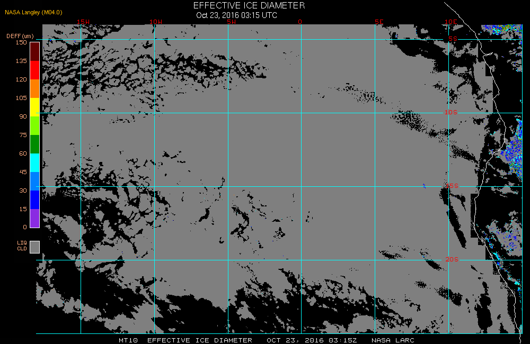Click the red 120-135 color band
Screen dimensions: 530x344
coord(35,70)
